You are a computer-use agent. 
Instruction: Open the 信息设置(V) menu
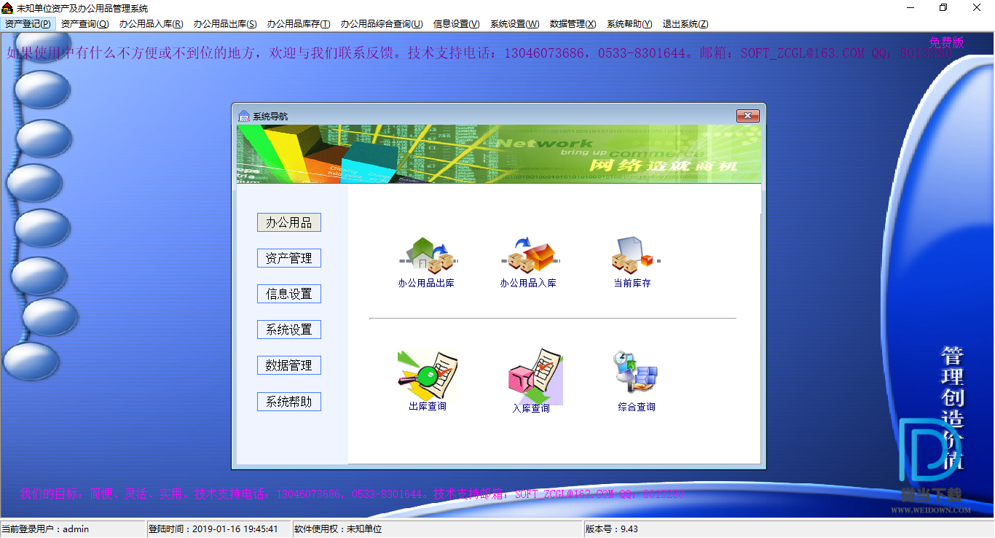457,23
